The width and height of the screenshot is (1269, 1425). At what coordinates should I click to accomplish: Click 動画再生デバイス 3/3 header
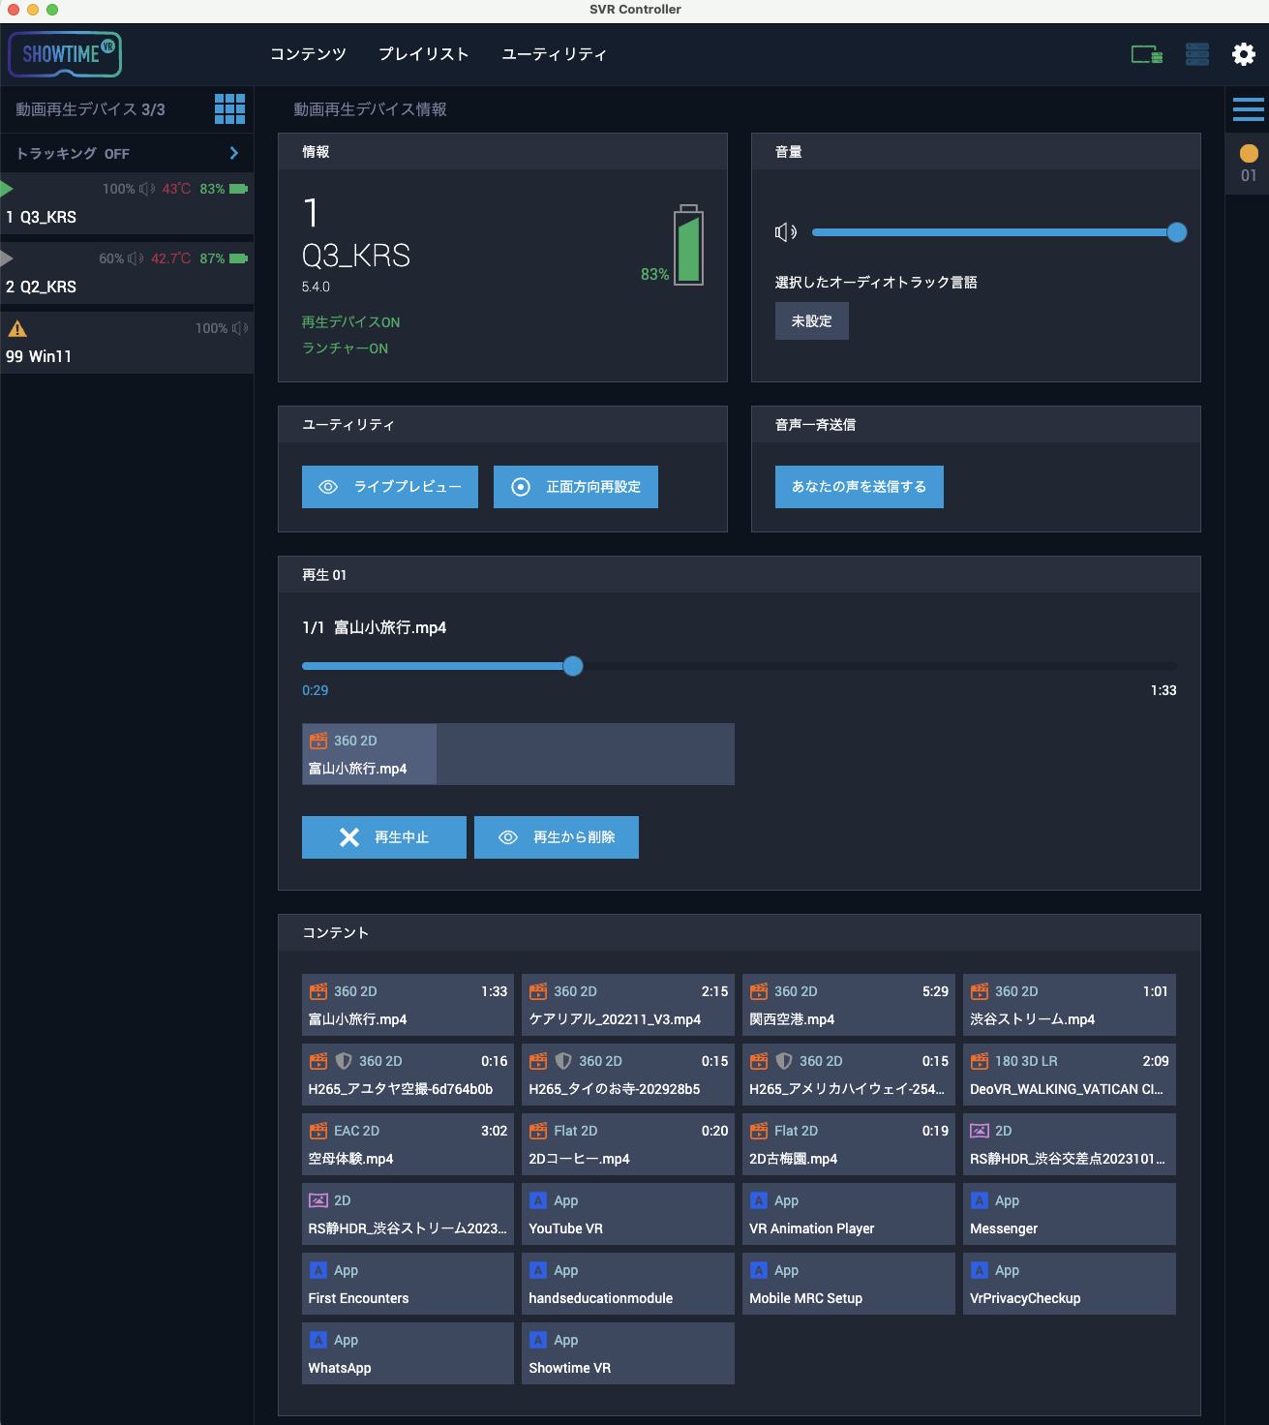tap(90, 109)
